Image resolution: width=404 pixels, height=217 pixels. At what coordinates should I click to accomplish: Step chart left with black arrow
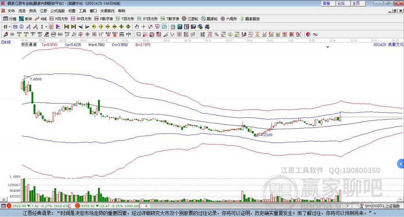[x=80, y=27]
